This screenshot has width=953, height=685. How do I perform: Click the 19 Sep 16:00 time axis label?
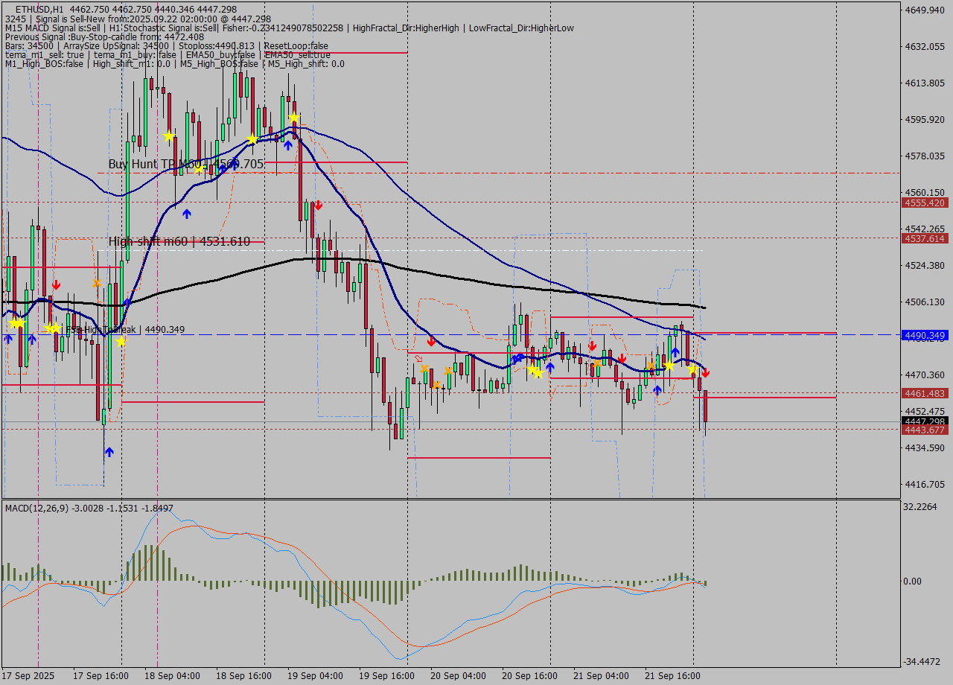(386, 676)
